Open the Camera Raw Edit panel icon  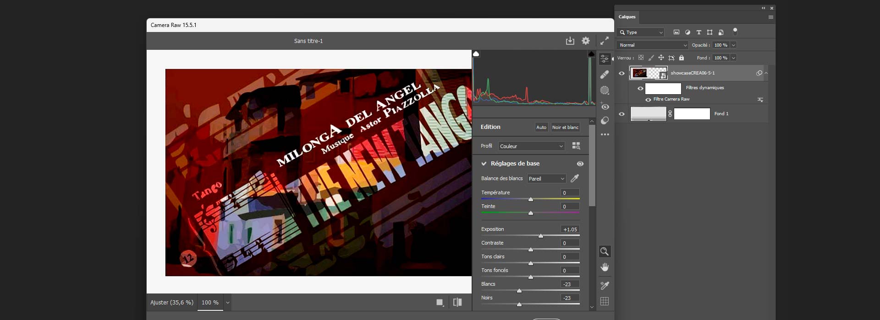pos(605,59)
